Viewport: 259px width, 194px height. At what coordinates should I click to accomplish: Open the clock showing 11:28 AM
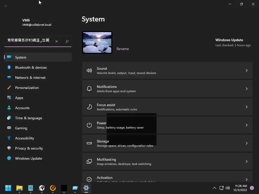tap(240, 188)
